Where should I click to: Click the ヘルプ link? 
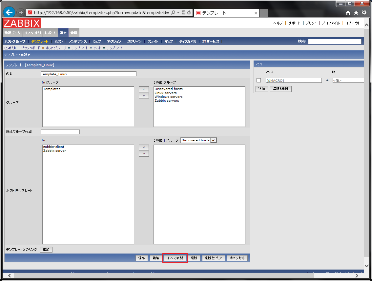tap(278, 23)
